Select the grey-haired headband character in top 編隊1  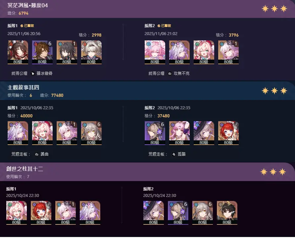[91, 52]
